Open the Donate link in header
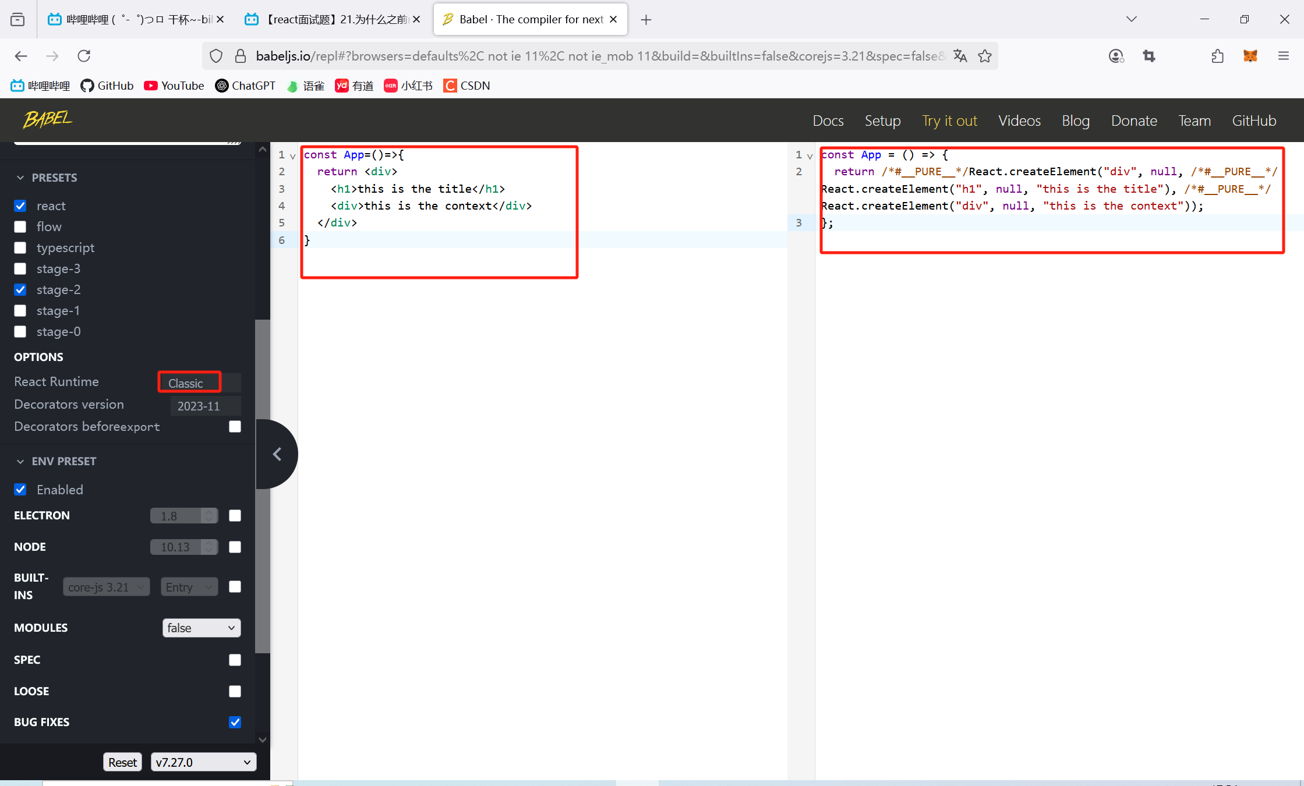This screenshot has height=786, width=1304. tap(1133, 121)
